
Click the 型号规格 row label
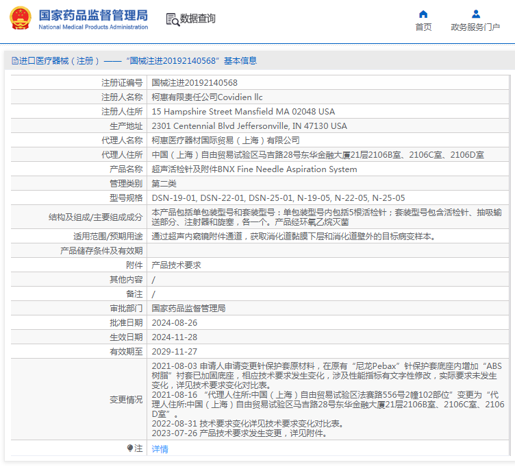tap(126, 197)
